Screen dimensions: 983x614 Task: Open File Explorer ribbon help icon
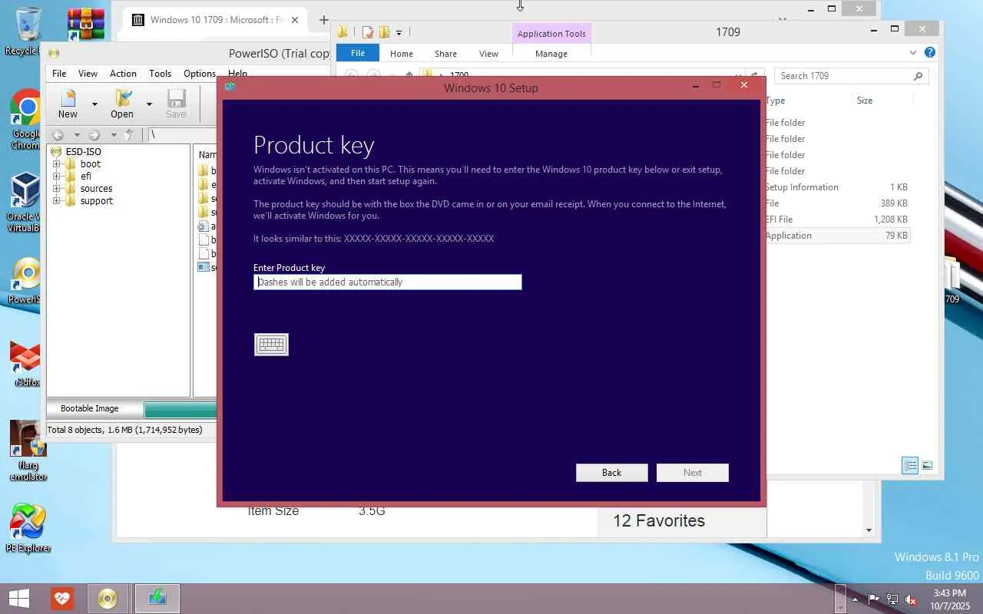pyautogui.click(x=930, y=53)
